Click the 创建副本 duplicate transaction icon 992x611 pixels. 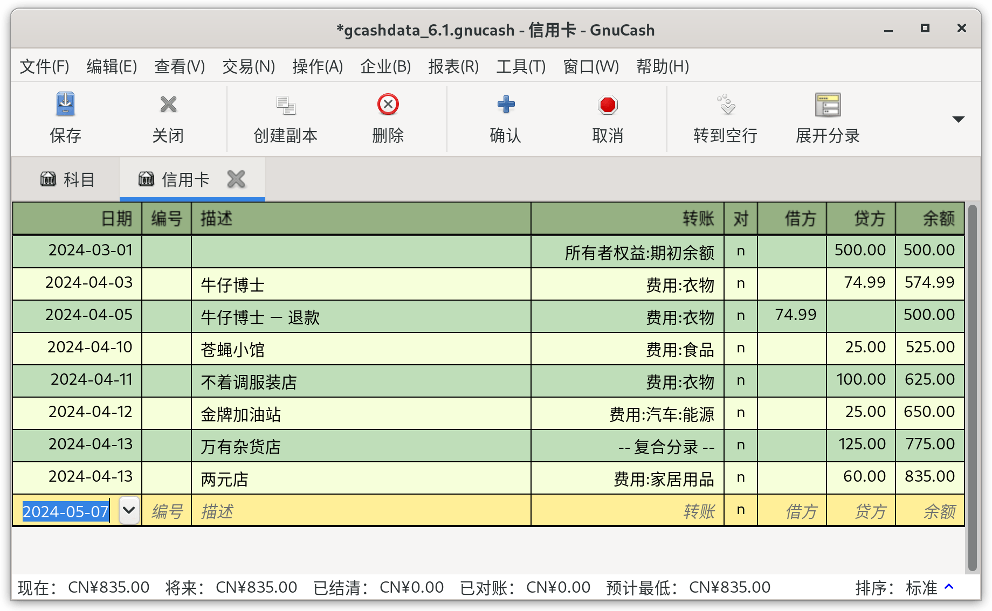coord(286,105)
